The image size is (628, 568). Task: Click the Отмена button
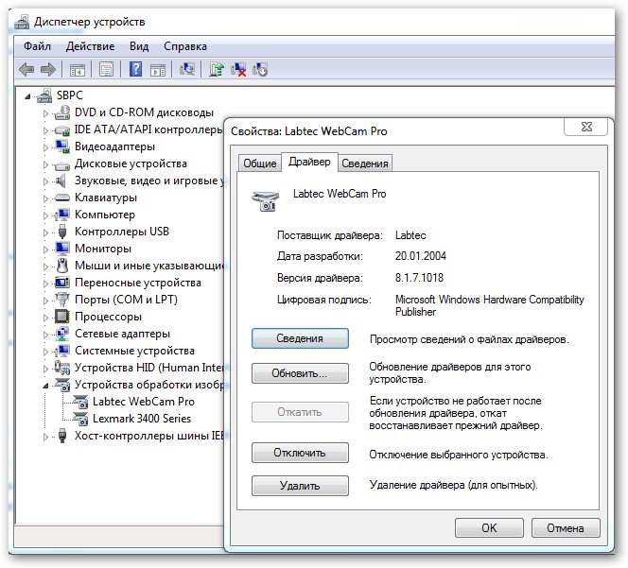click(566, 528)
